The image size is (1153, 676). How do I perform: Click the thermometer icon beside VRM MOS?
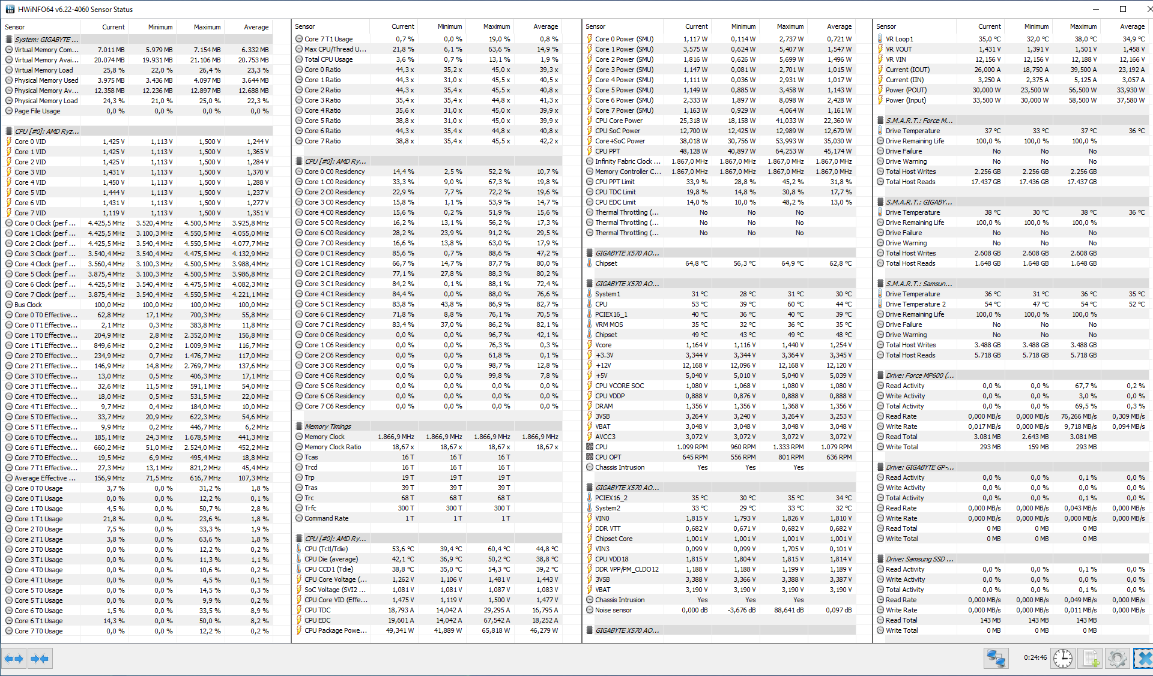pos(590,325)
